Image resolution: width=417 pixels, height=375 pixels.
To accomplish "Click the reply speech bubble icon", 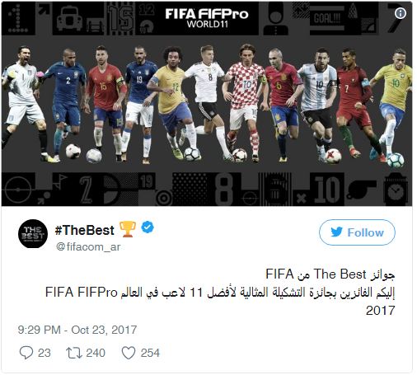I will 26,353.
